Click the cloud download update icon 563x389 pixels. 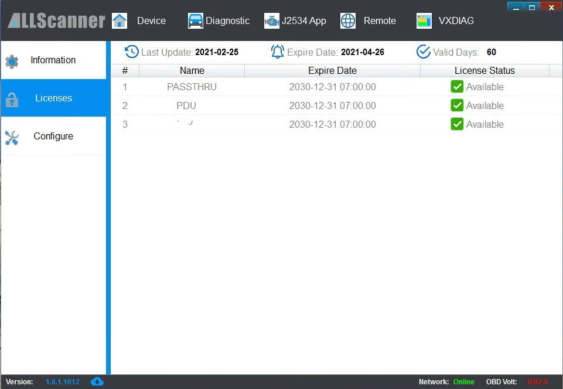pos(97,381)
